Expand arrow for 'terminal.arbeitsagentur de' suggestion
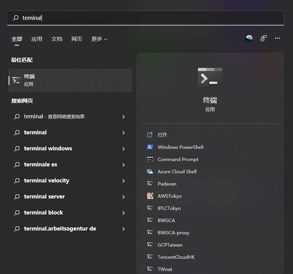Image resolution: width=293 pixels, height=274 pixels. [123, 229]
